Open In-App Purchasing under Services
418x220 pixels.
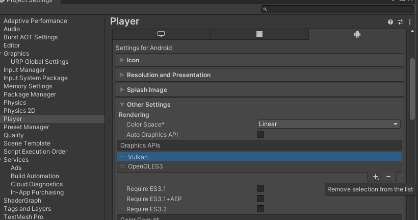coord(37,192)
